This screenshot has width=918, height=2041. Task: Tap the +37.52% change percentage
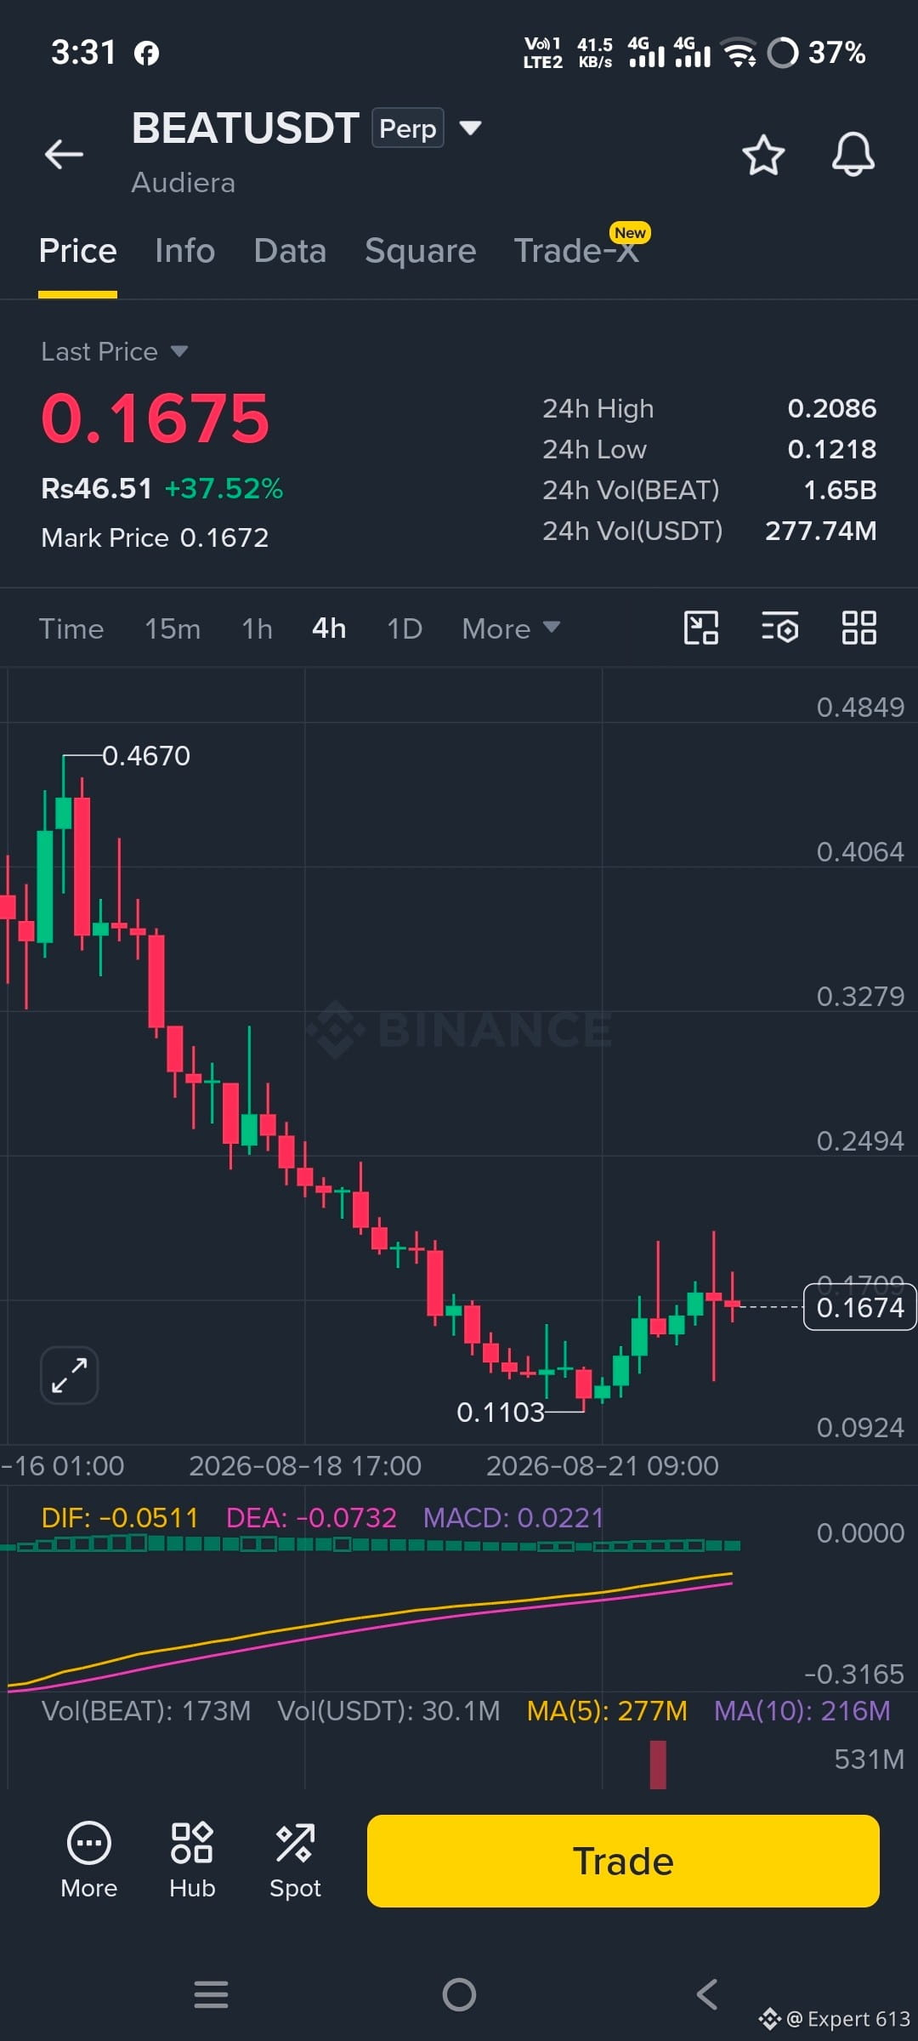pos(224,488)
